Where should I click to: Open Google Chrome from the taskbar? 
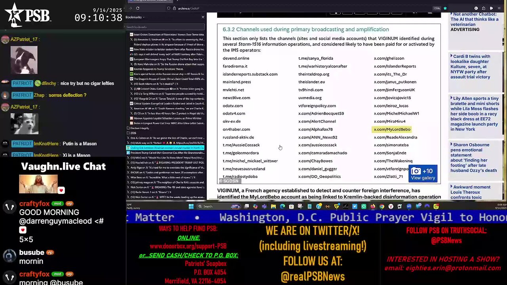[x=382, y=206]
